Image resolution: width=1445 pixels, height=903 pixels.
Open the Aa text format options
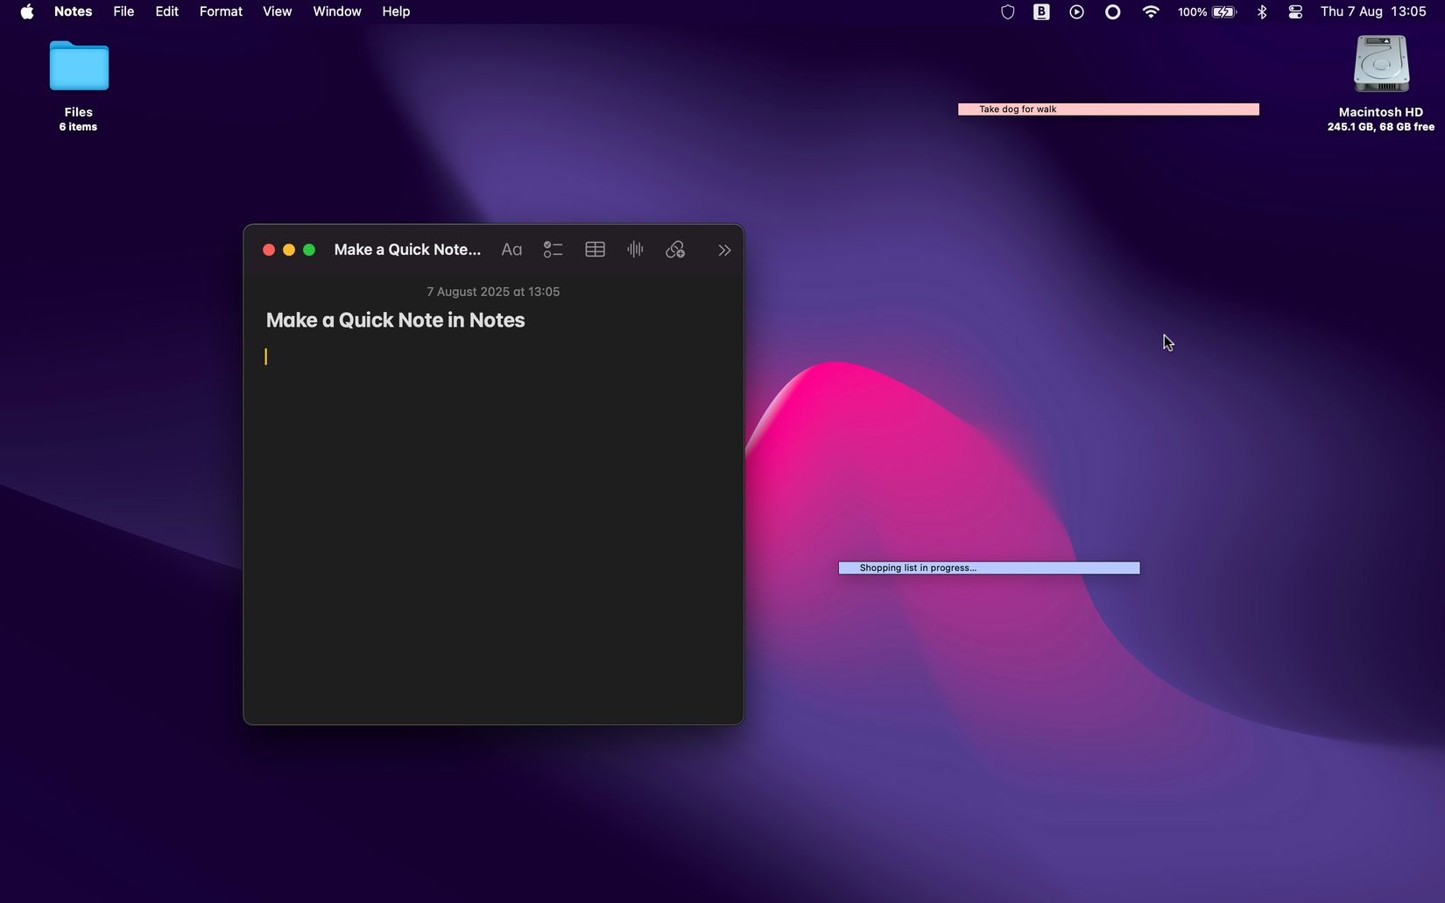(x=511, y=250)
